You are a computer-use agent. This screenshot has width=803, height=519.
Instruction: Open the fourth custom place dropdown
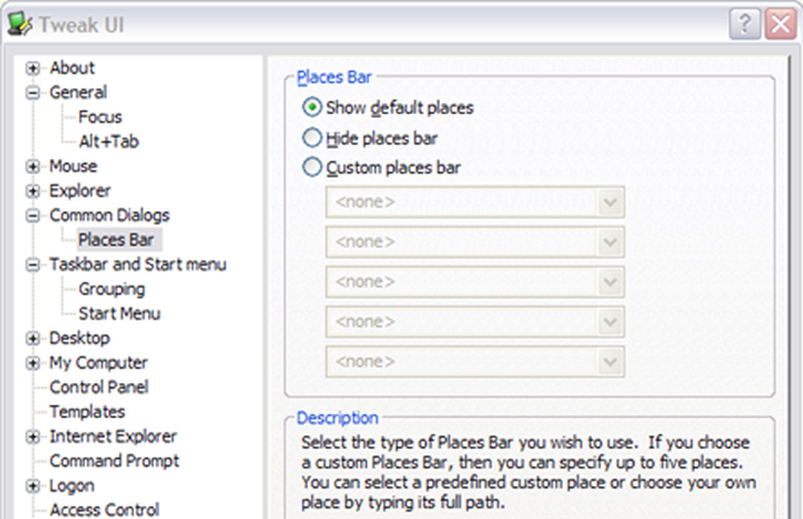pos(610,321)
